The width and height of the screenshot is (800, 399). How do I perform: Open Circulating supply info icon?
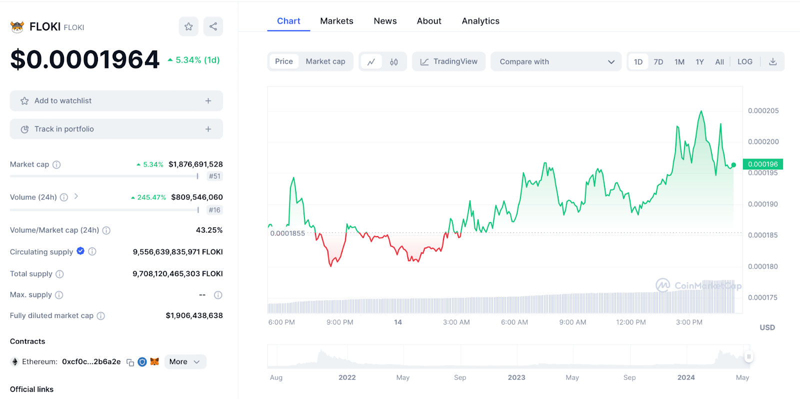[92, 251]
